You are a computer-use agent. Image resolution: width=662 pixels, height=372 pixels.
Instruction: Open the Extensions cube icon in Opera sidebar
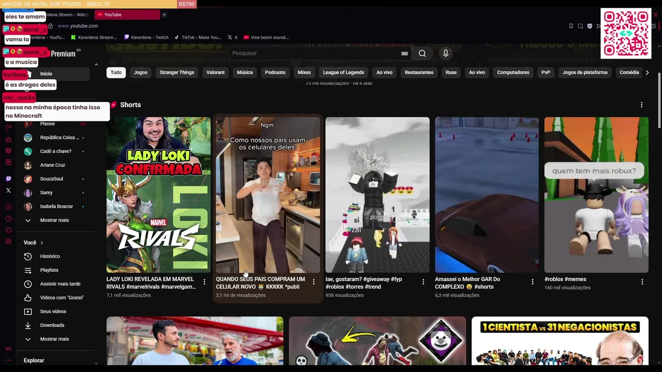click(x=8, y=230)
